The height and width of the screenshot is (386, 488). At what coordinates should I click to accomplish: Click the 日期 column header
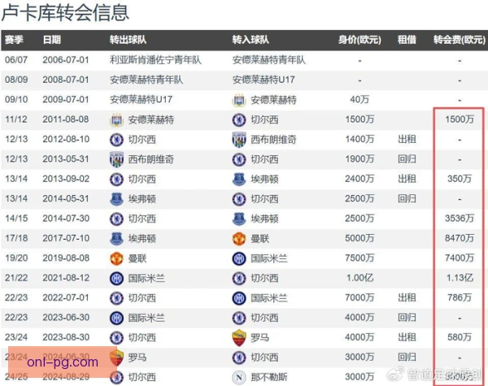52,40
